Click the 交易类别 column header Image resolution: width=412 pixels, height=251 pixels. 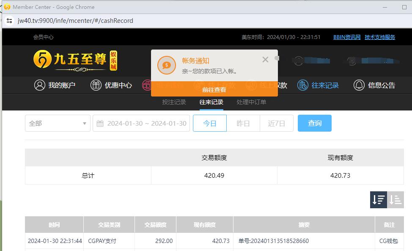tap(109, 225)
